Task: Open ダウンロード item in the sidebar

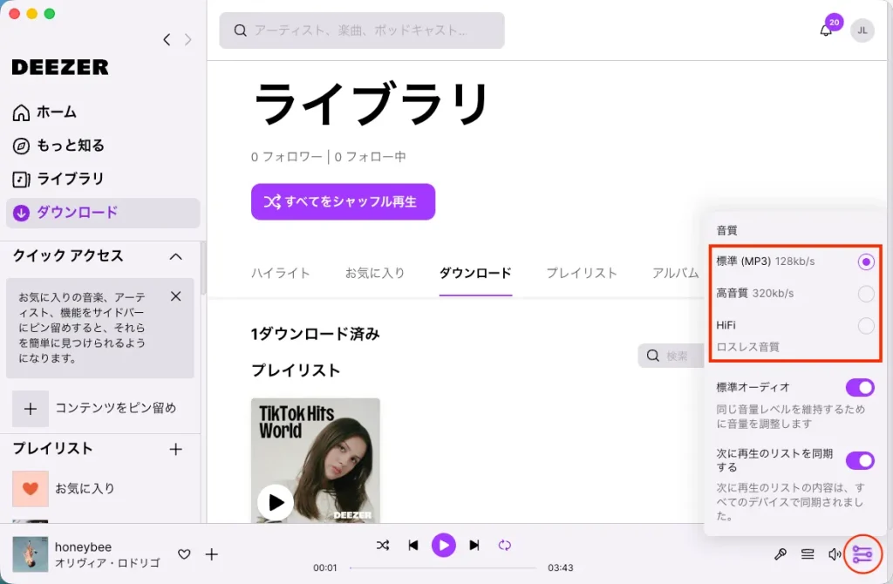Action: point(103,213)
